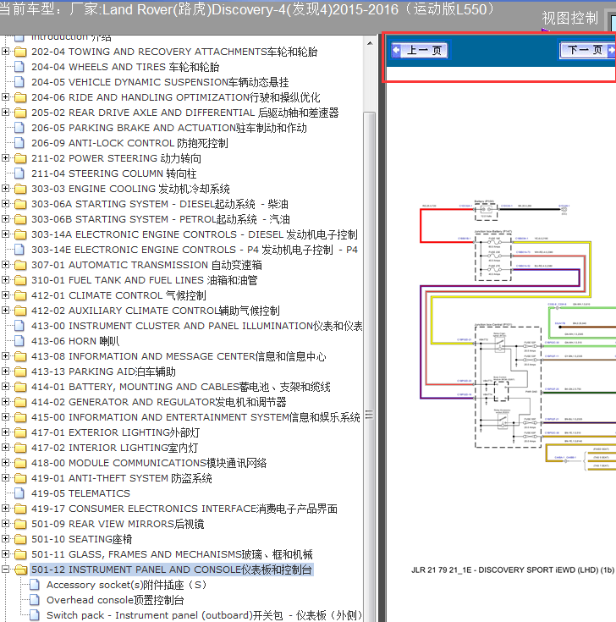Click the tree vertical scrollbar thumb
Image resolution: width=616 pixels, height=622 pixels.
(x=369, y=413)
